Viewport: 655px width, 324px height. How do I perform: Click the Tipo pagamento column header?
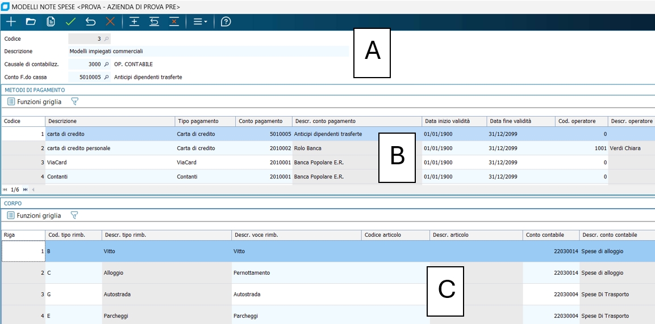[205, 121]
